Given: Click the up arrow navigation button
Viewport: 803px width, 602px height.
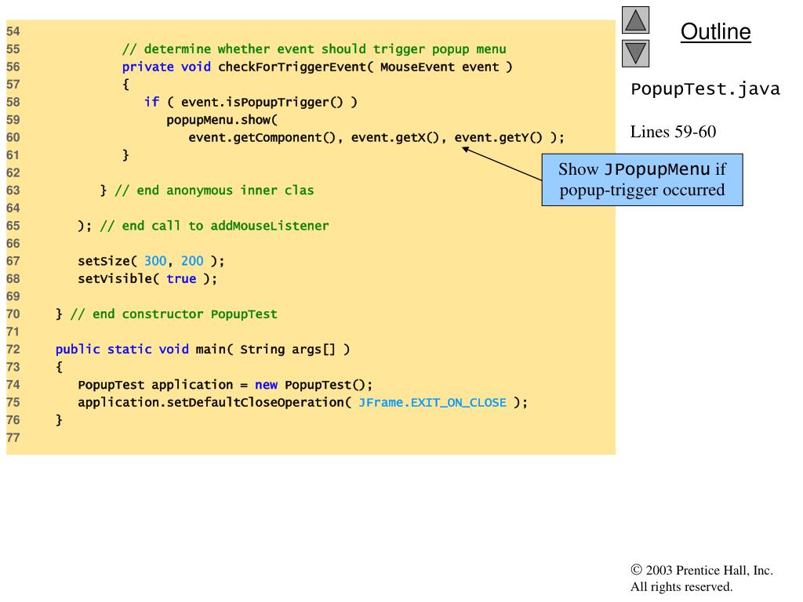Looking at the screenshot, I should pos(635,20).
